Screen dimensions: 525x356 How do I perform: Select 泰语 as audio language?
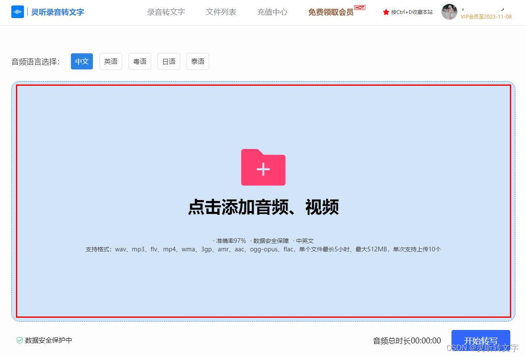[x=198, y=61]
